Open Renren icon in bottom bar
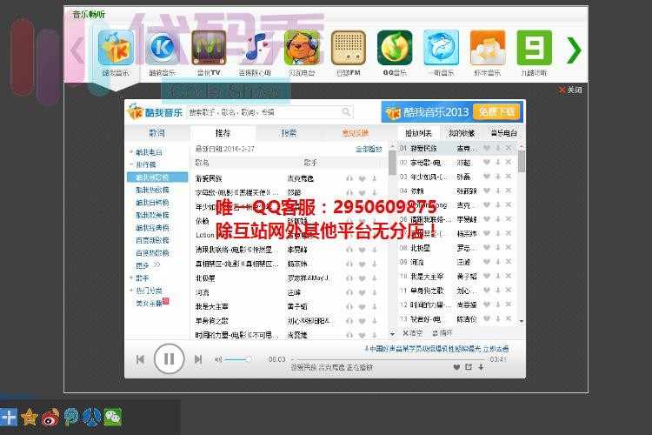652x435 pixels. (x=92, y=417)
